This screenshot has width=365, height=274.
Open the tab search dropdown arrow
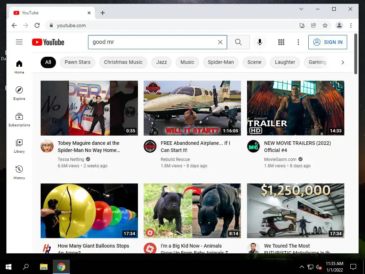pyautogui.click(x=301, y=9)
